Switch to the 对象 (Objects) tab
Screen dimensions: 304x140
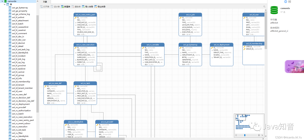(45, 2)
